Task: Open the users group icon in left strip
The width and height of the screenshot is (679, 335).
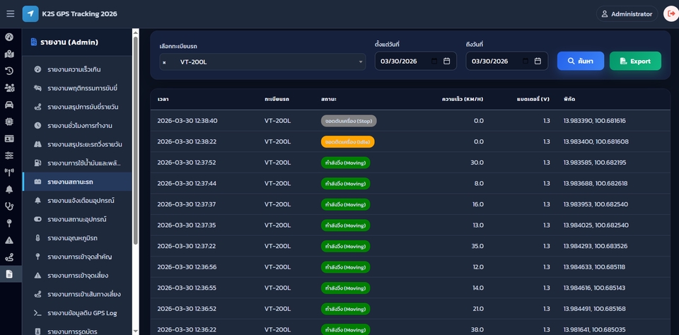Action: tap(9, 88)
